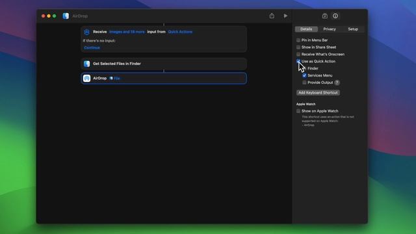Screen dimensions: 416x234
Task: Click the Share shortcut icon in toolbar
Action: coord(272,16)
